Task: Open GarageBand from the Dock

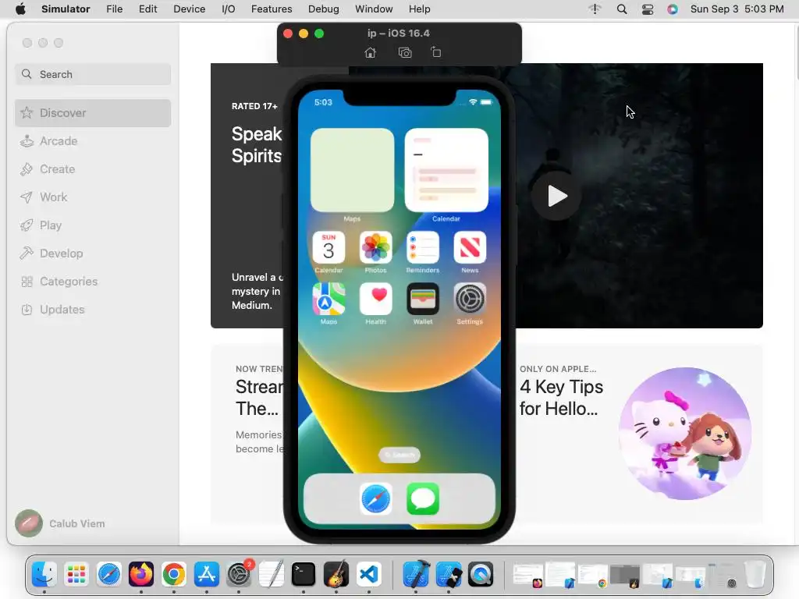Action: click(x=336, y=575)
